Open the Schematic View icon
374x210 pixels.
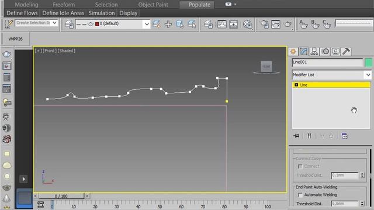pos(234,24)
